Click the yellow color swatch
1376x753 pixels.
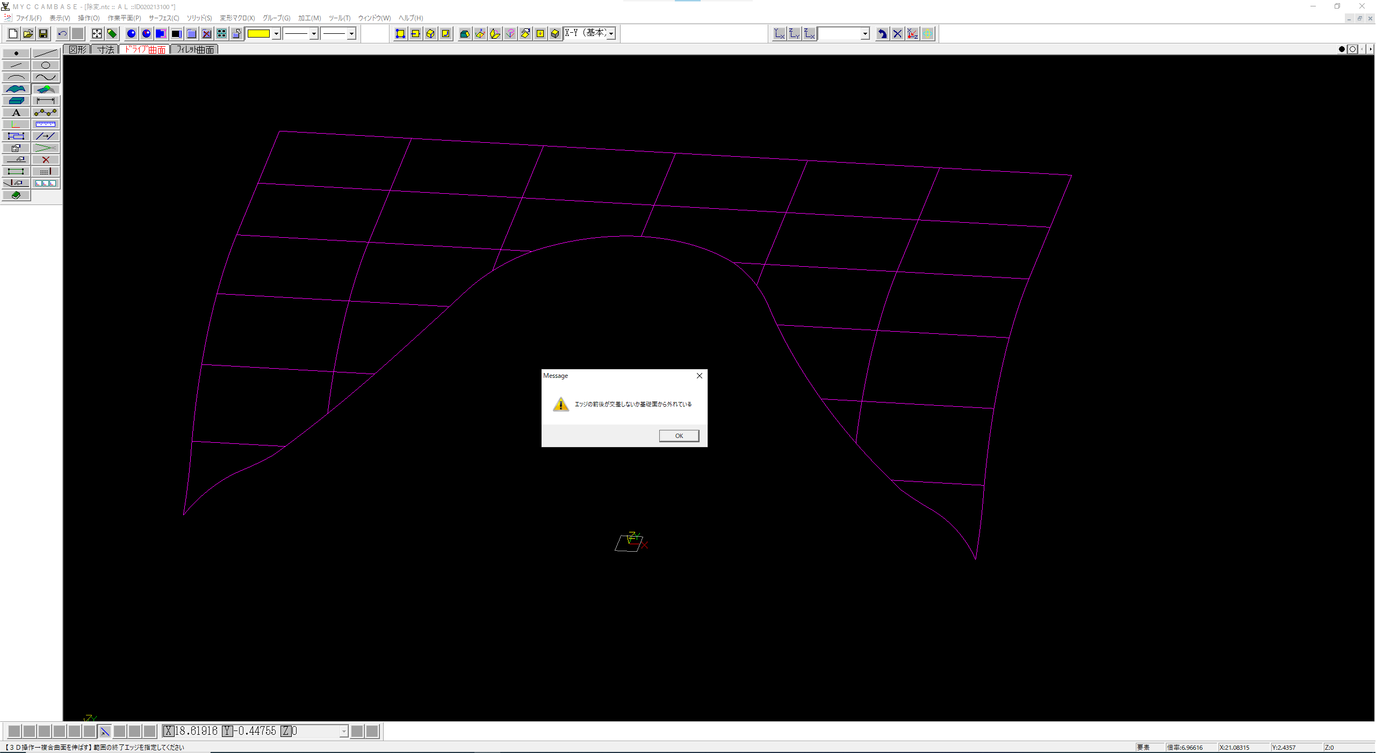258,34
